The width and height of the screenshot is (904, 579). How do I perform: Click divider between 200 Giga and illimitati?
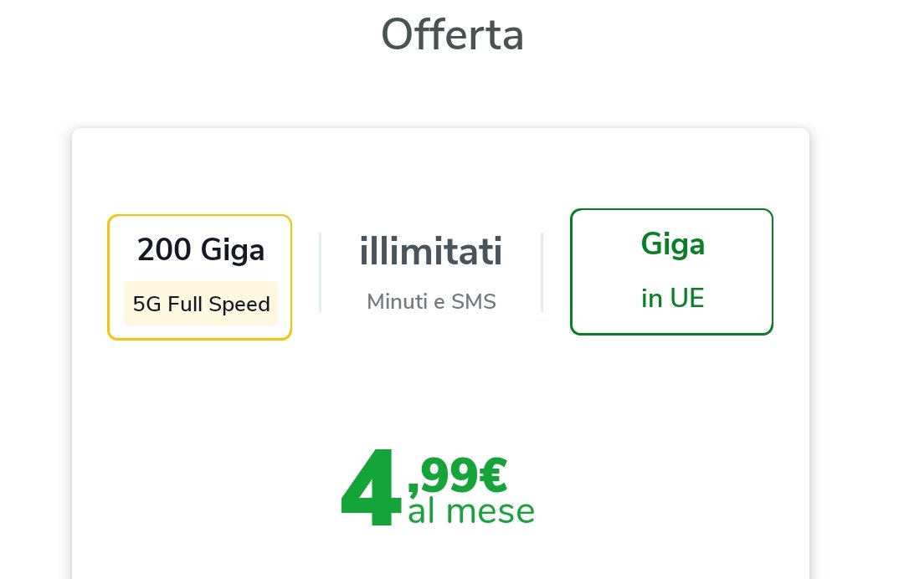pos(321,273)
